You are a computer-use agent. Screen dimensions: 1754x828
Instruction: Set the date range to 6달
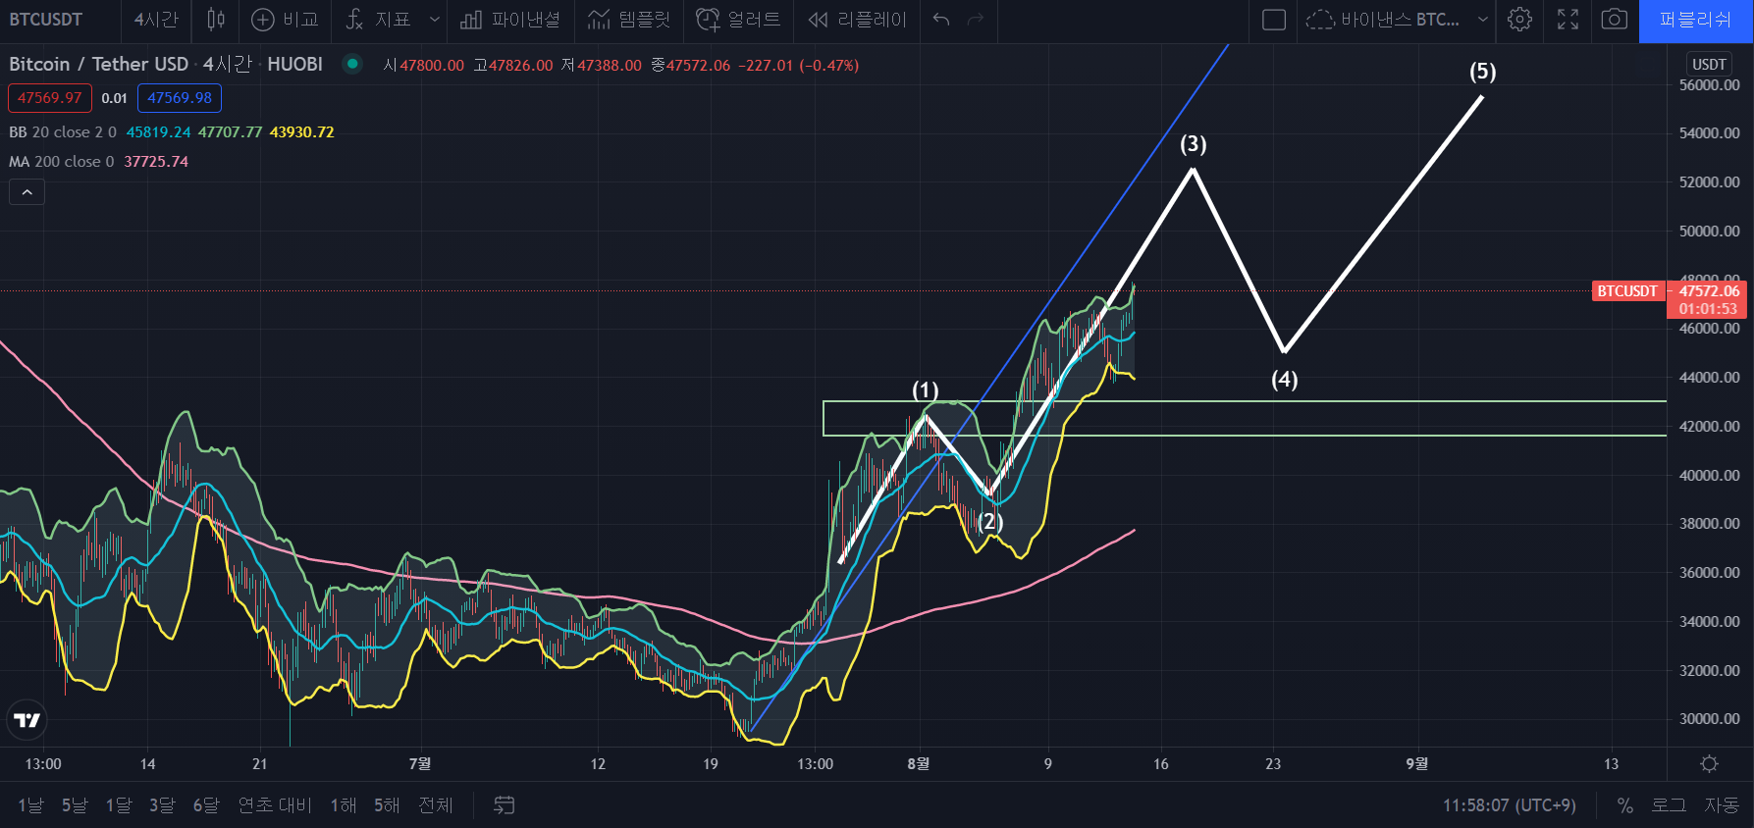pyautogui.click(x=206, y=805)
